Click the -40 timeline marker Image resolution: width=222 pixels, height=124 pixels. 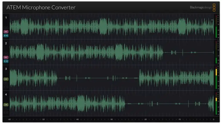point(77,119)
